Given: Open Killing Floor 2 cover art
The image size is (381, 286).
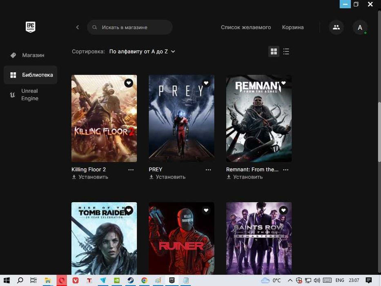Looking at the screenshot, I should [x=104, y=118].
